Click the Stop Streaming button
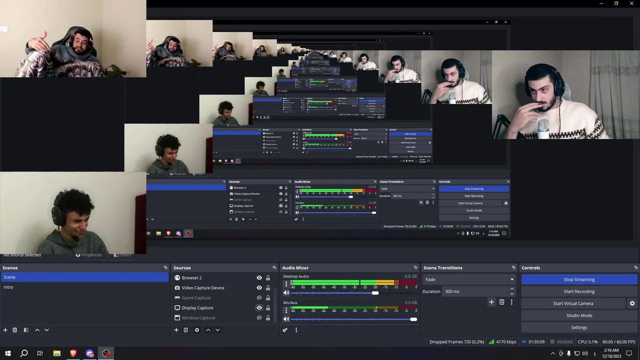This screenshot has height=360, width=640. coord(579,279)
